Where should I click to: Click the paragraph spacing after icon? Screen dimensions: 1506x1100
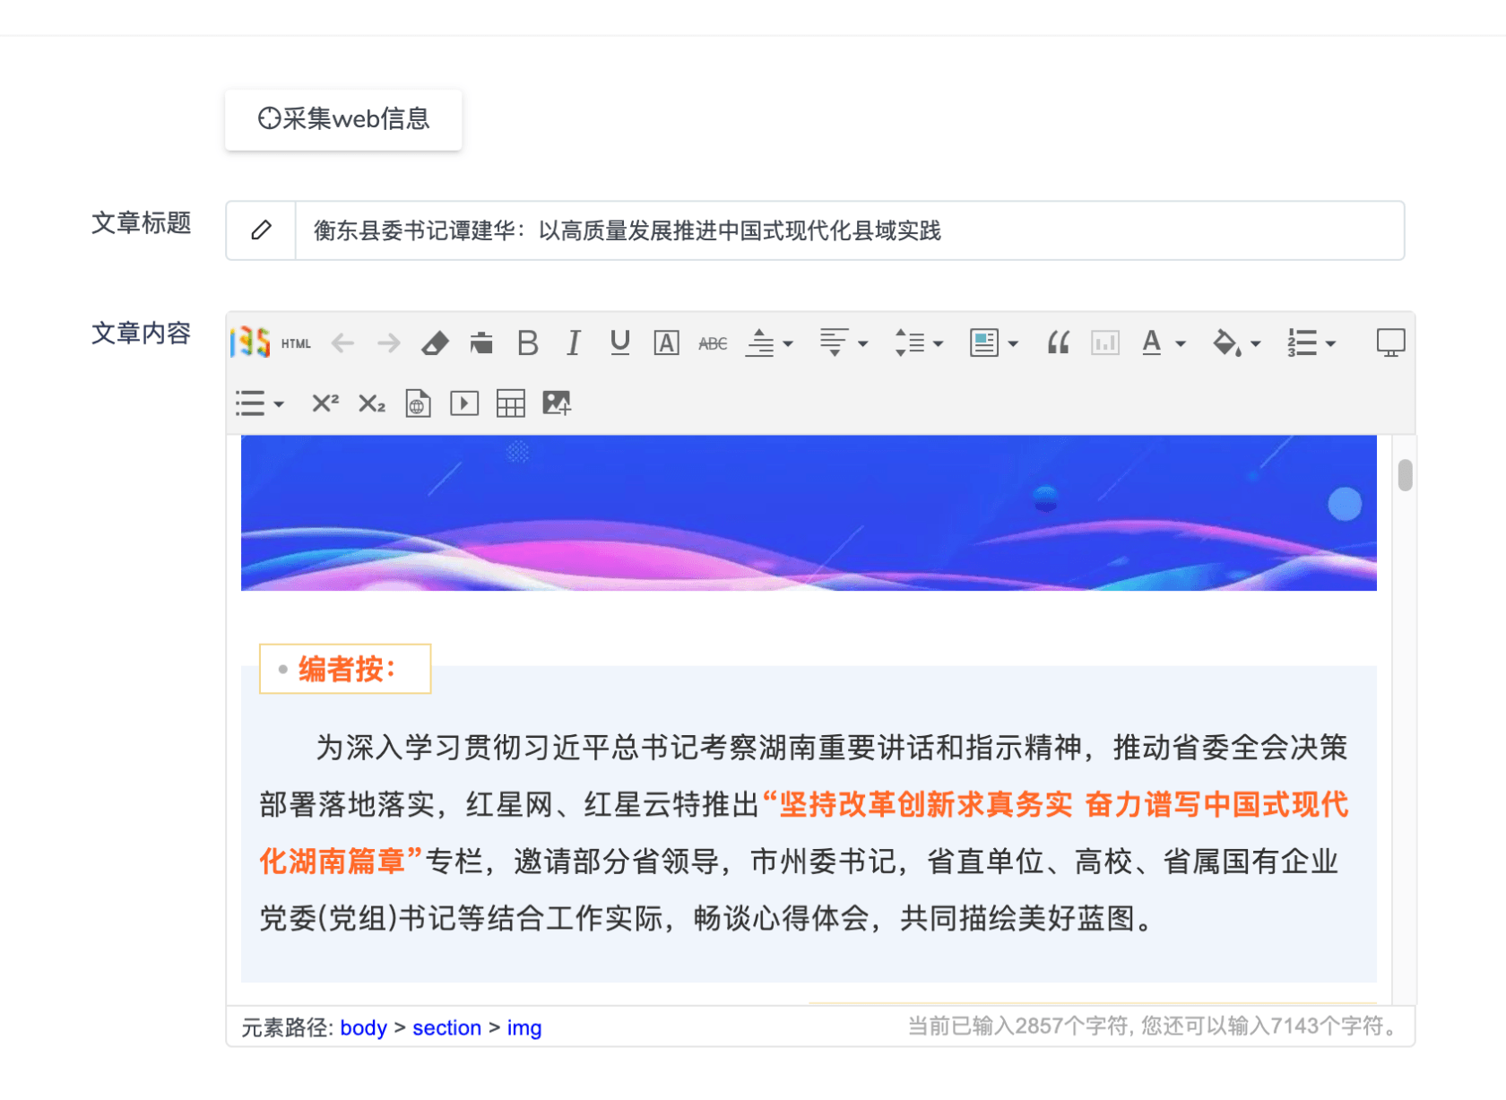[835, 343]
